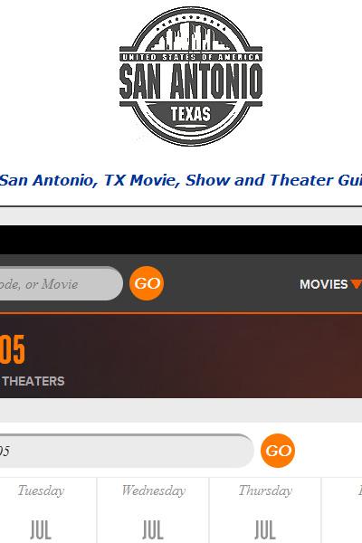Select the Tuesday day label
The width and height of the screenshot is (362, 543).
click(41, 491)
